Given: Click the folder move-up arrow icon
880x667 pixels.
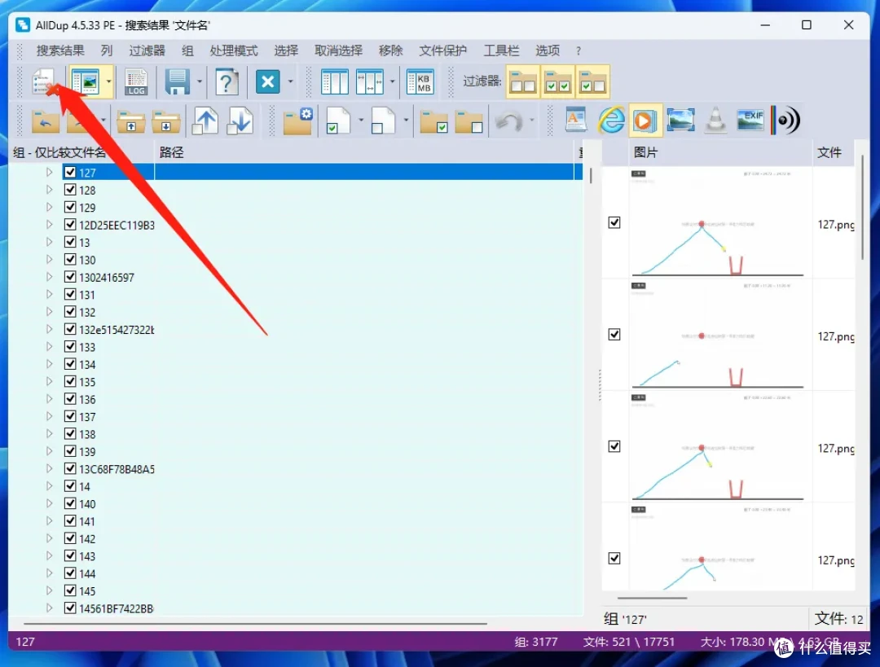Looking at the screenshot, I should (x=131, y=121).
